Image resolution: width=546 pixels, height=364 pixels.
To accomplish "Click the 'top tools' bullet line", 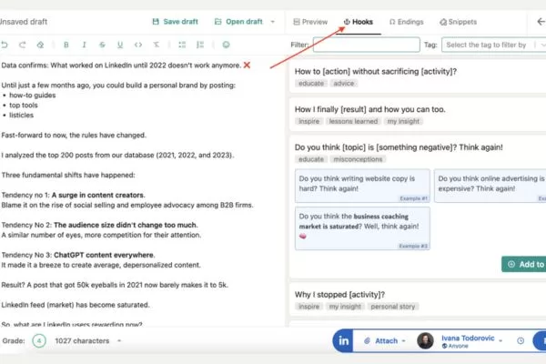I will (24, 106).
